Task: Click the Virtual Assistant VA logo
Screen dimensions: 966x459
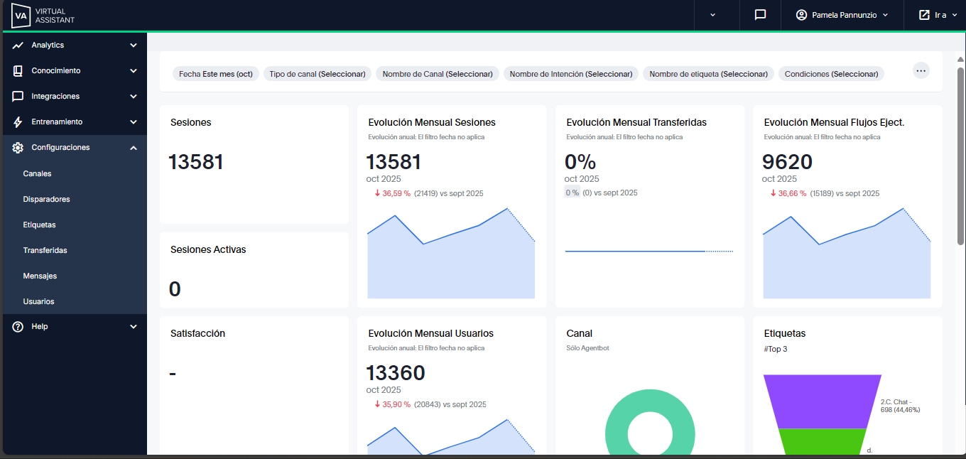Action: click(x=21, y=15)
